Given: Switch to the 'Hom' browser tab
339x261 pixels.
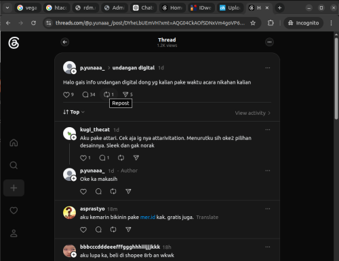Looking at the screenshot, I should tap(172, 8).
